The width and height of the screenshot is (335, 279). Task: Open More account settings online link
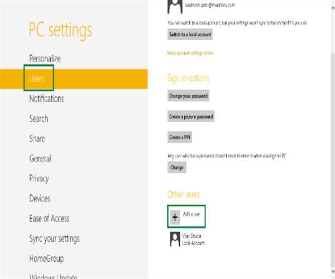[x=190, y=53]
